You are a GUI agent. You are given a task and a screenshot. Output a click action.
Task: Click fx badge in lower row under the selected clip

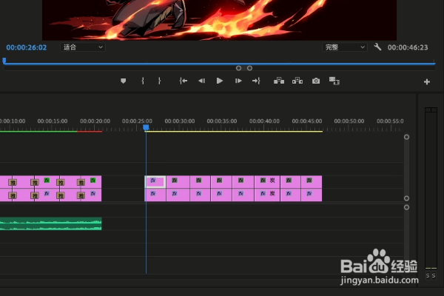[153, 193]
